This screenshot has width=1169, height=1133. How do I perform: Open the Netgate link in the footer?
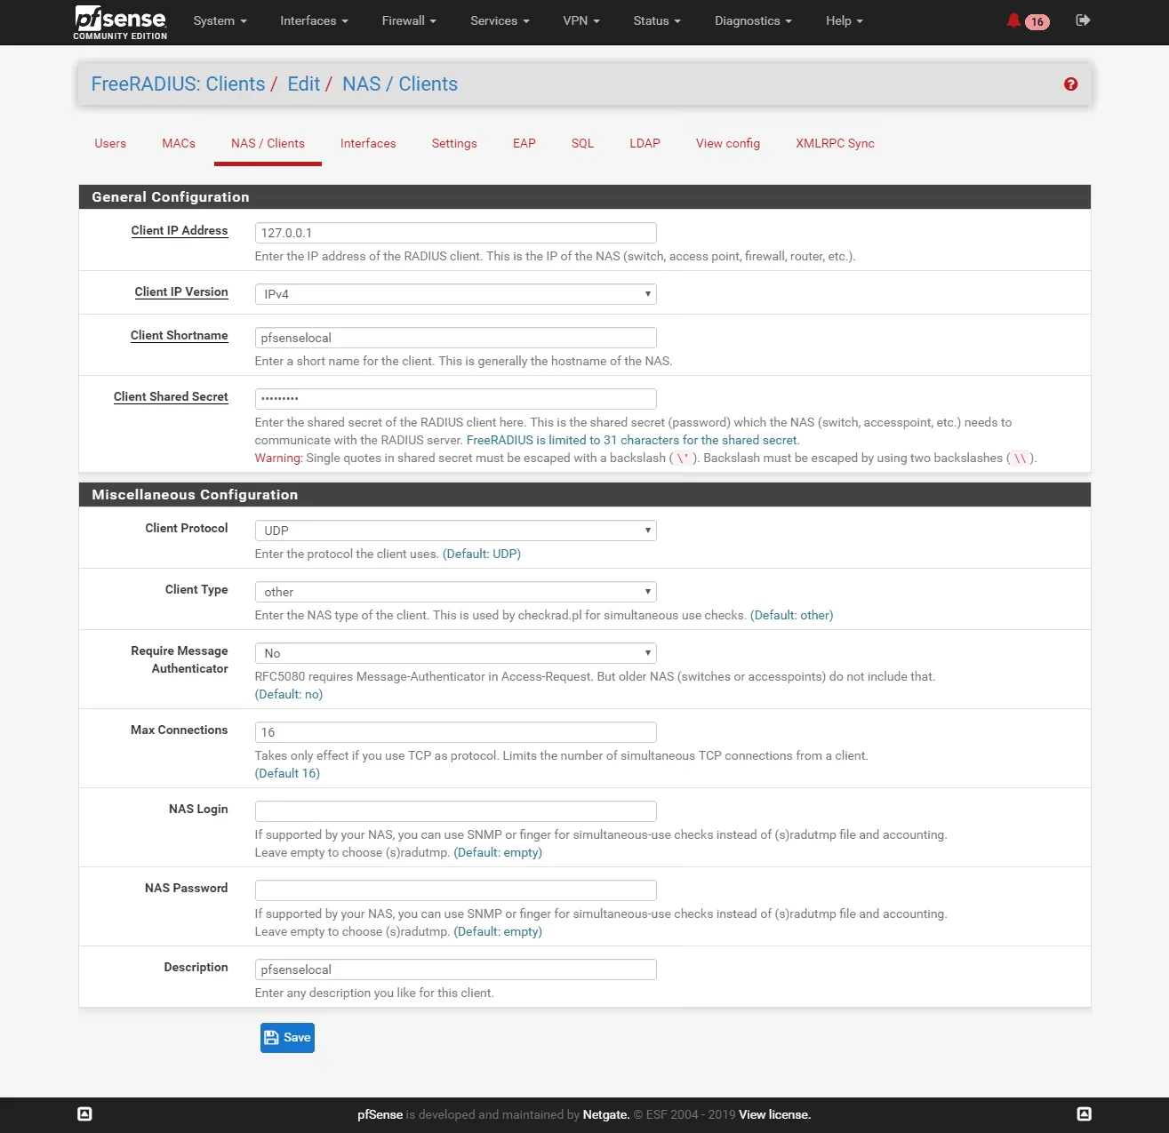tap(605, 1114)
